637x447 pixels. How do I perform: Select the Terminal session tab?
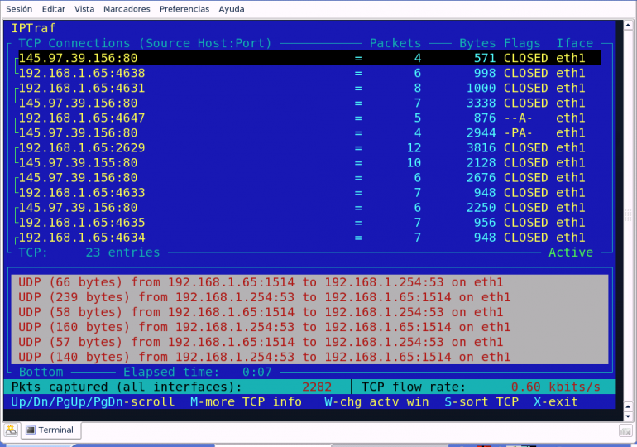pyautogui.click(x=50, y=430)
